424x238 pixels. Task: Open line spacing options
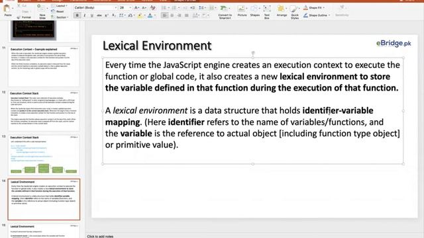[201, 7]
